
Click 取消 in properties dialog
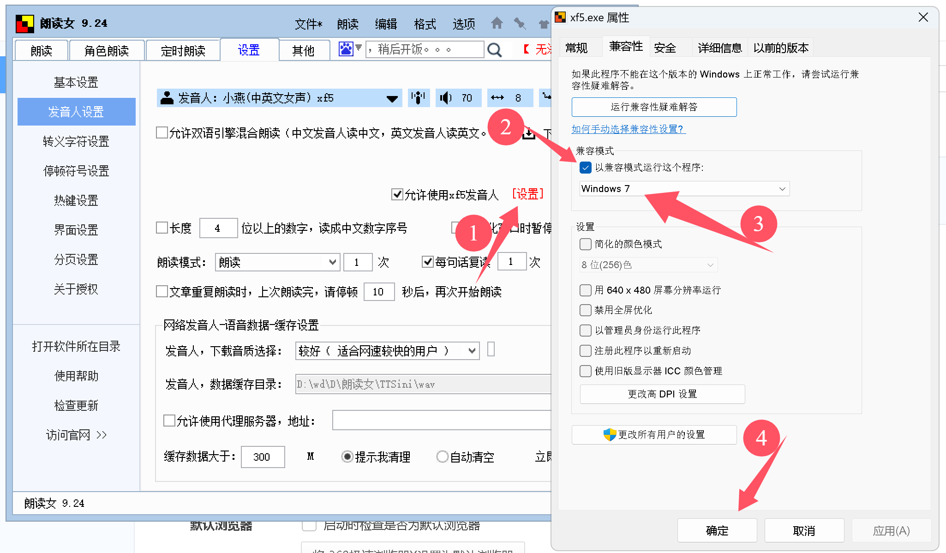click(804, 530)
